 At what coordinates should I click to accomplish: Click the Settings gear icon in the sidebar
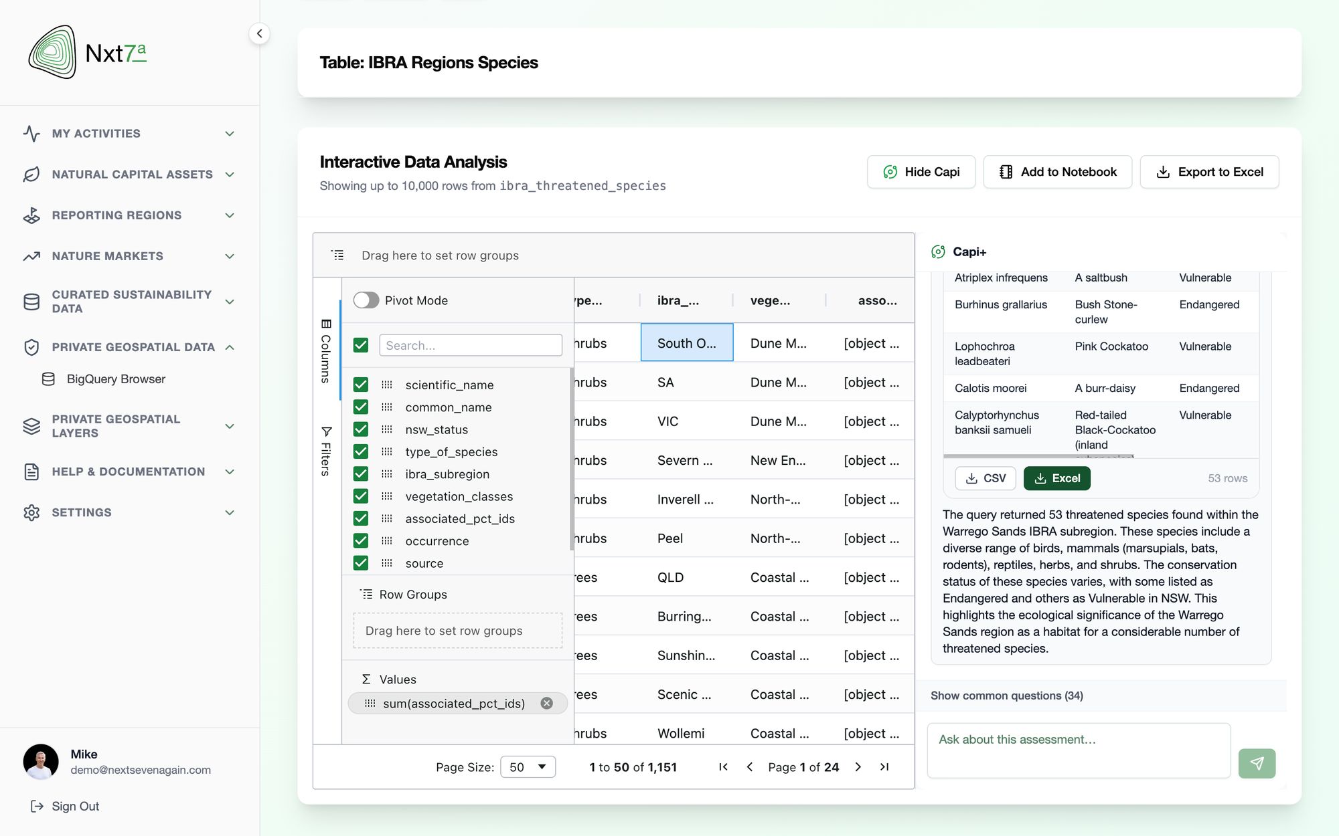pyautogui.click(x=31, y=512)
